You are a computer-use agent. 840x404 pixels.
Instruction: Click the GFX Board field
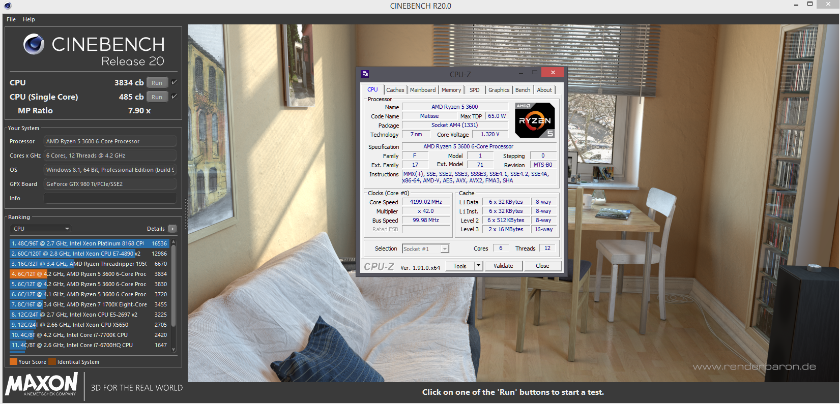tap(110, 184)
